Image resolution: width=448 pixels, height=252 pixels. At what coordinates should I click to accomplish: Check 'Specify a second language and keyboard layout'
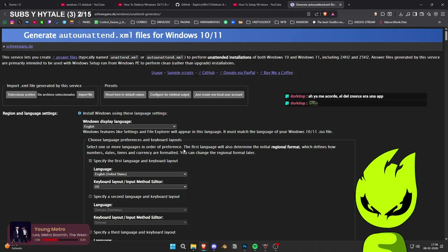[90, 196]
